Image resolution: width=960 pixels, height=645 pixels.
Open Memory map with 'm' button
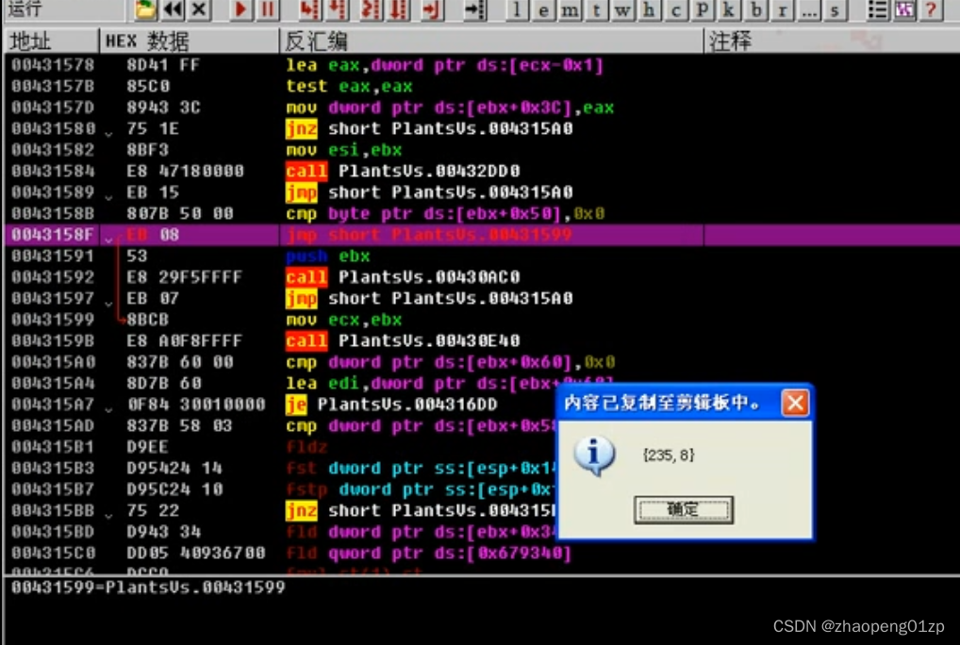(570, 9)
